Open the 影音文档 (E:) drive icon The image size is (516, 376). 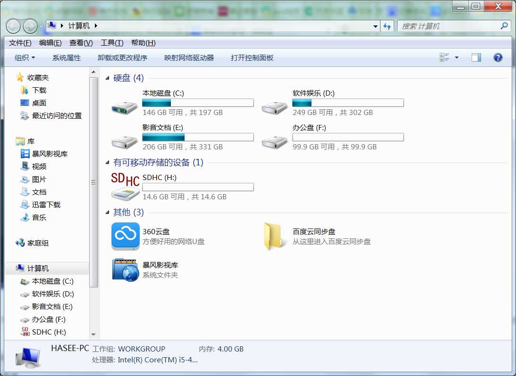pyautogui.click(x=124, y=142)
